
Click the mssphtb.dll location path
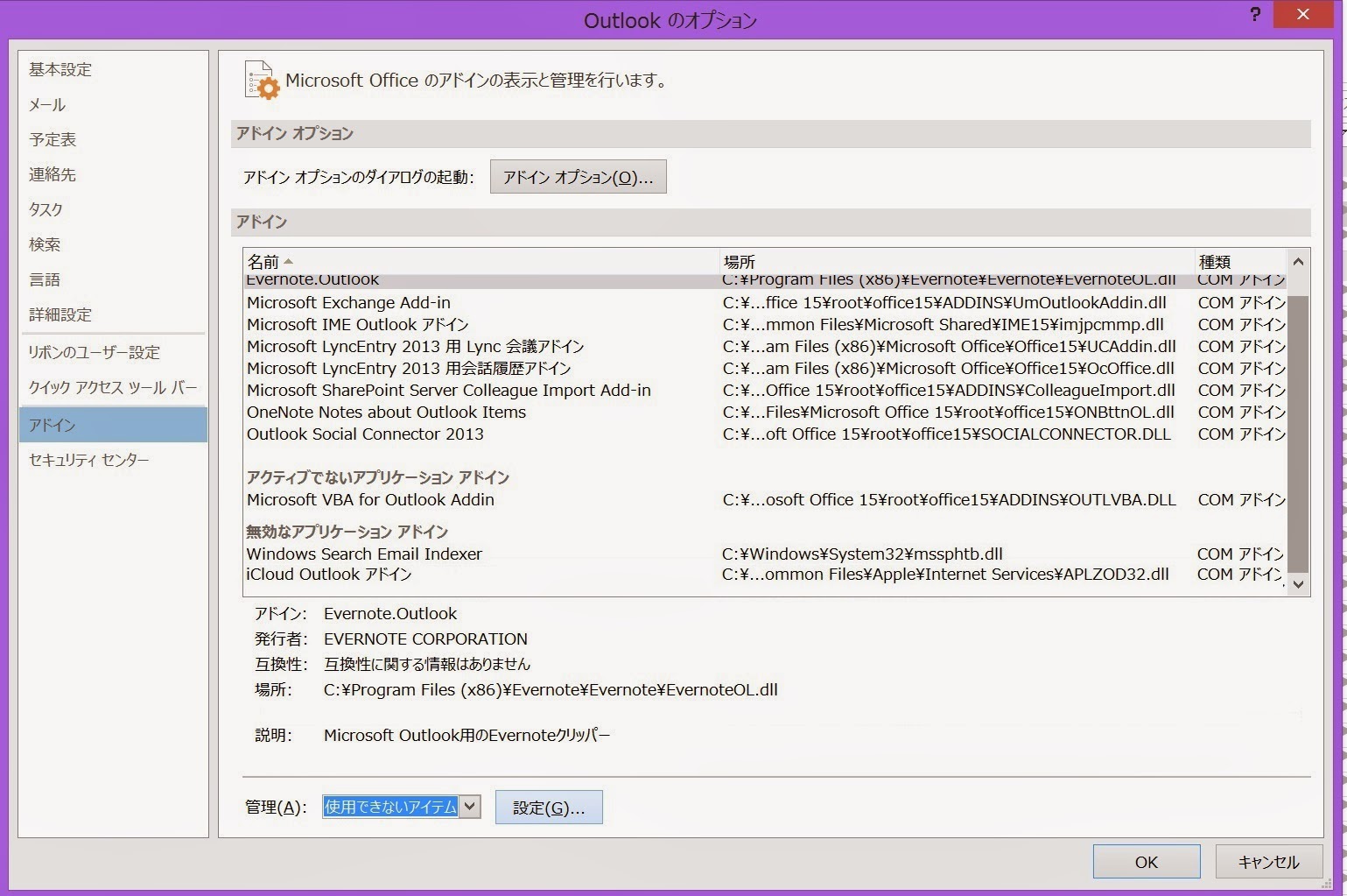(x=862, y=554)
